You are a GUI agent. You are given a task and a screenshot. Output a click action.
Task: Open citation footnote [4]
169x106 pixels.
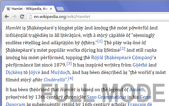click(x=71, y=78)
